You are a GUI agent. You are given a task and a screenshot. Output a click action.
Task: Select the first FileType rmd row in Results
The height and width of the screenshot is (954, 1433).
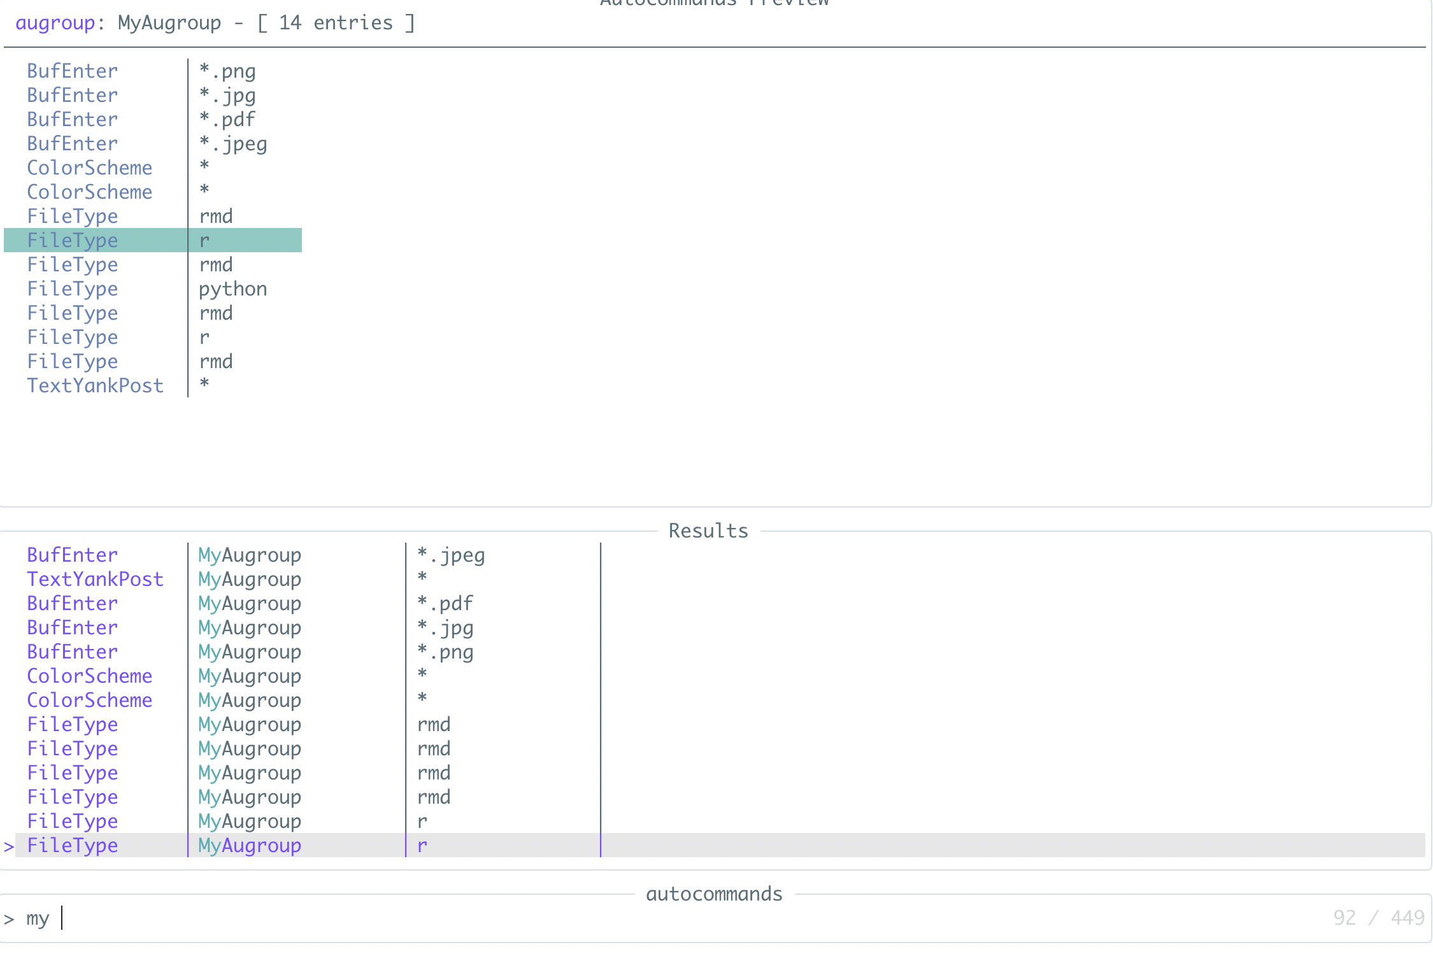(255, 724)
